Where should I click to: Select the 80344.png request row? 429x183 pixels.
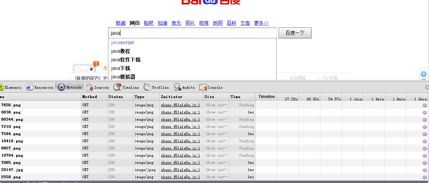(214, 120)
